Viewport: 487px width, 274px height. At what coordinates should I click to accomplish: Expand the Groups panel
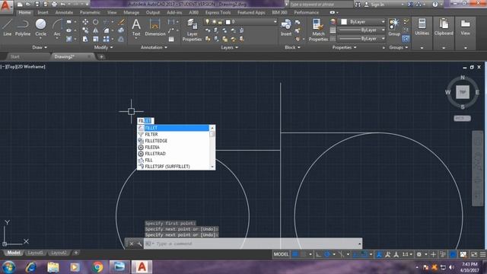click(398, 47)
